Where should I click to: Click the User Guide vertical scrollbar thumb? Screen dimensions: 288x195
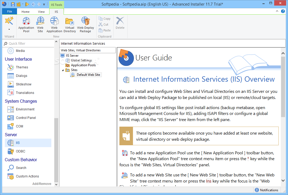click(283, 87)
